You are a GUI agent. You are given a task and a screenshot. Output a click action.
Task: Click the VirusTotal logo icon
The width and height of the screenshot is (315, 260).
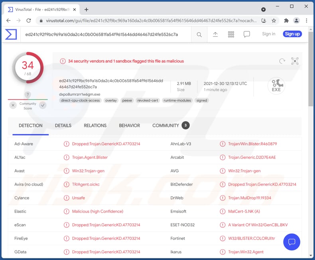[11, 34]
